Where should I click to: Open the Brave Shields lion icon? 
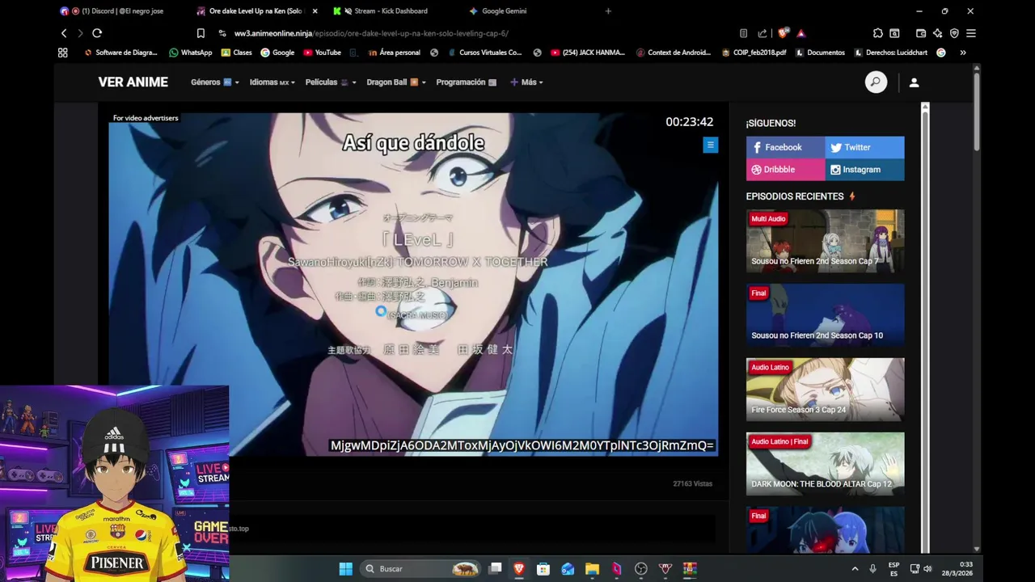[x=783, y=33]
